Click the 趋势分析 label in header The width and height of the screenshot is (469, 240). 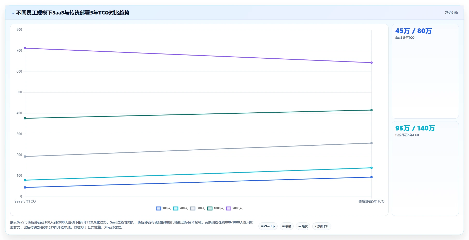(451, 12)
